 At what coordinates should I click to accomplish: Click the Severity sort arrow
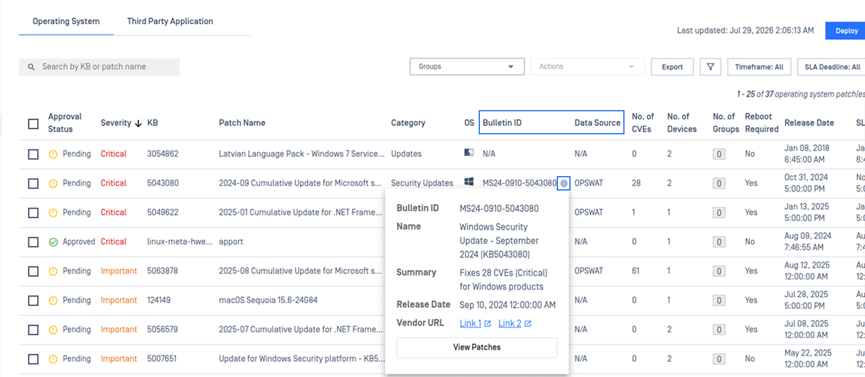click(x=138, y=123)
